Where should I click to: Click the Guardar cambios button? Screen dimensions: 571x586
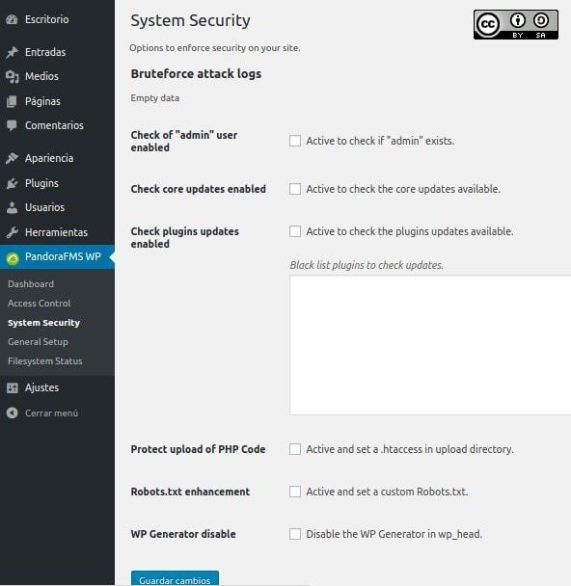click(175, 578)
